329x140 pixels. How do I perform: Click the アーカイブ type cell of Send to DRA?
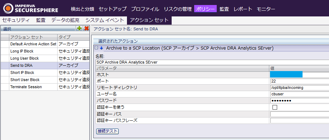click(x=73, y=65)
